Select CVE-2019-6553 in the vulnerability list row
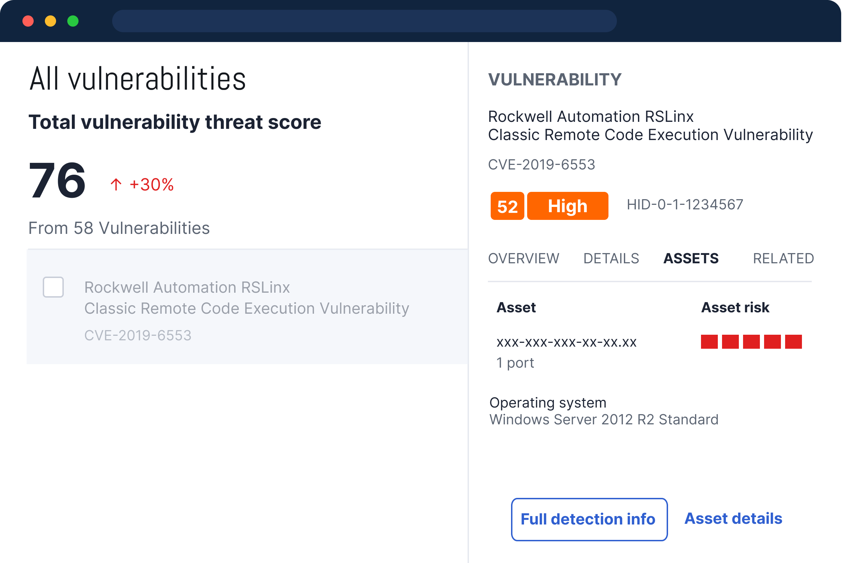The width and height of the screenshot is (844, 563). click(x=138, y=335)
